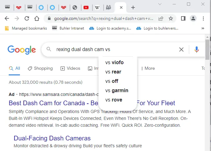The width and height of the screenshot is (211, 151).
Task: Open a new tab with the plus button
Action: point(133,7)
